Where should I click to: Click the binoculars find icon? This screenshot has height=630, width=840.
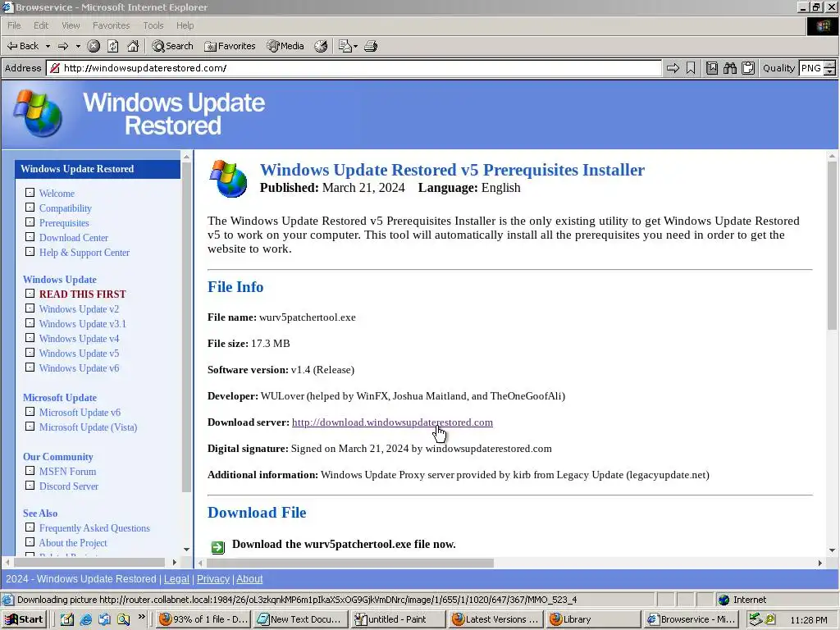coord(729,68)
